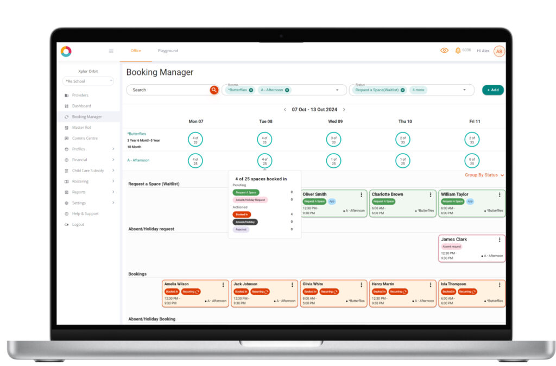Click the A - Afternoon room link
The image size is (556, 366).
(138, 160)
